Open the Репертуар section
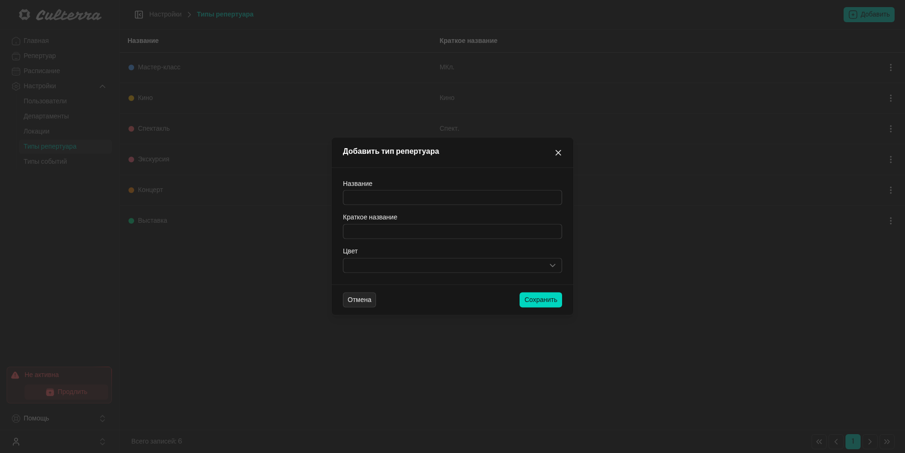 40,56
